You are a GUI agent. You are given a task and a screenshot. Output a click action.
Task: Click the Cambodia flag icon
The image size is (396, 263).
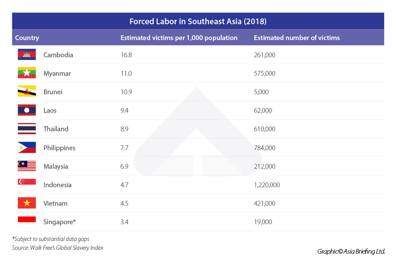(27, 55)
